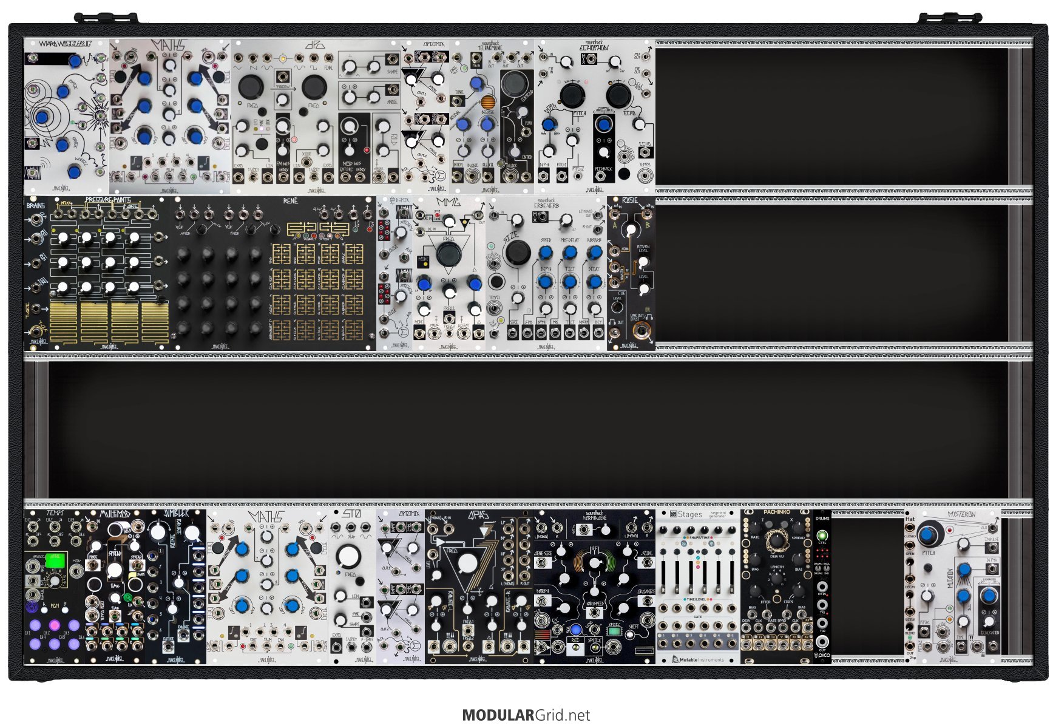1053x728 pixels.
Task: Select the Morphagene module
Action: pos(595,587)
